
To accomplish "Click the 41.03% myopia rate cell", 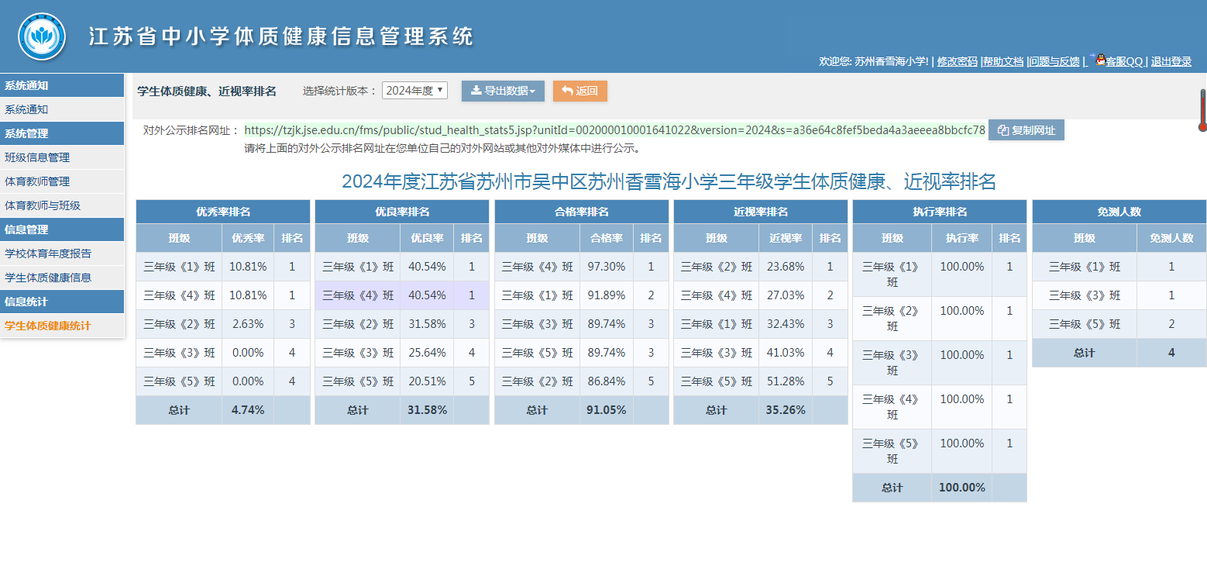I will pyautogui.click(x=786, y=353).
